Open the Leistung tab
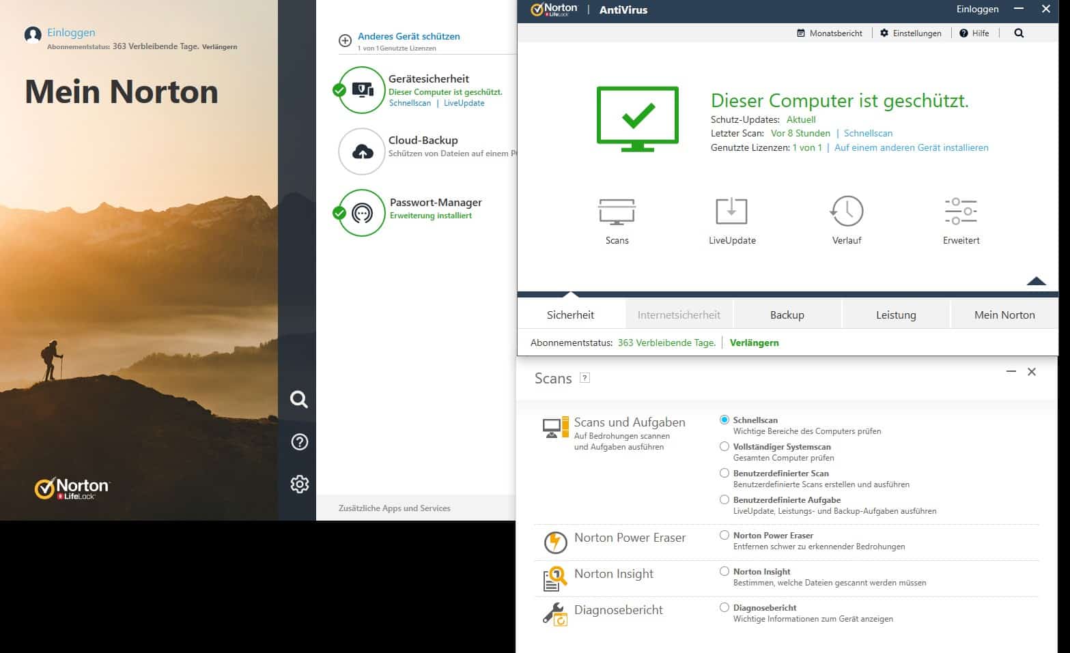This screenshot has height=653, width=1070. pos(896,315)
